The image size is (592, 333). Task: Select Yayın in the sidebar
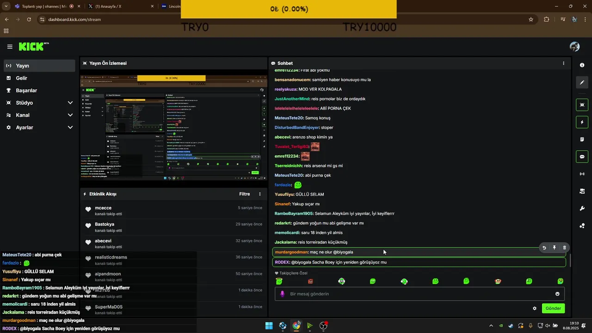pos(40,66)
